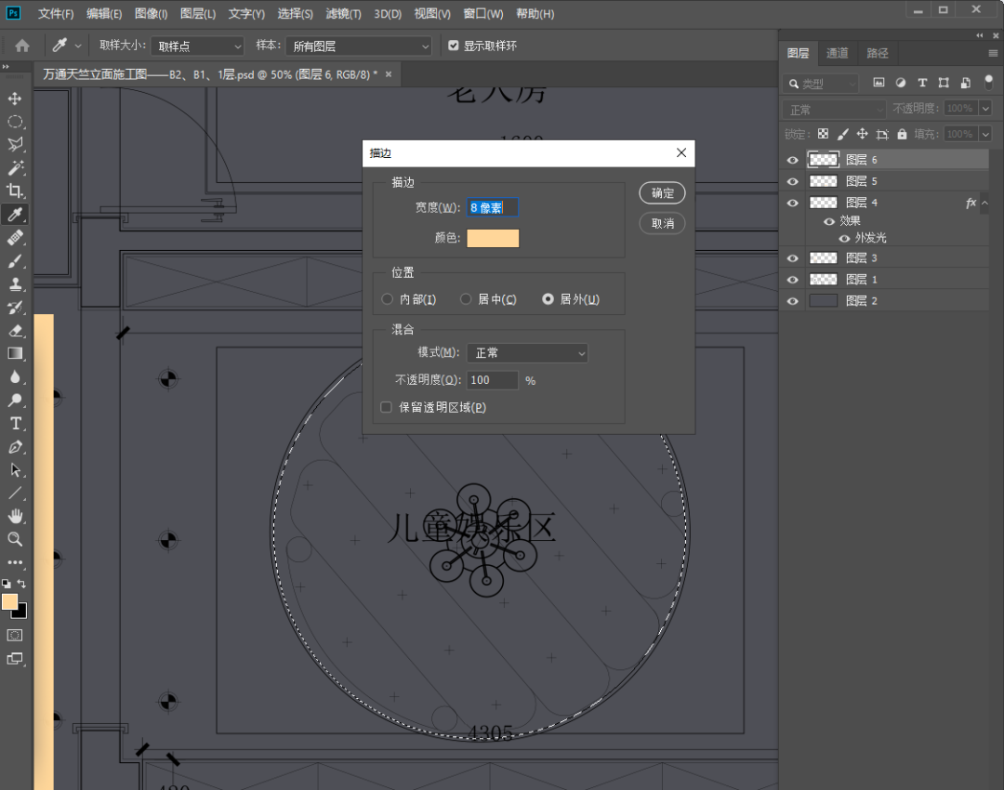This screenshot has width=1004, height=790.
Task: Toggle the show sampling ring checkbox
Action: pyautogui.click(x=454, y=46)
